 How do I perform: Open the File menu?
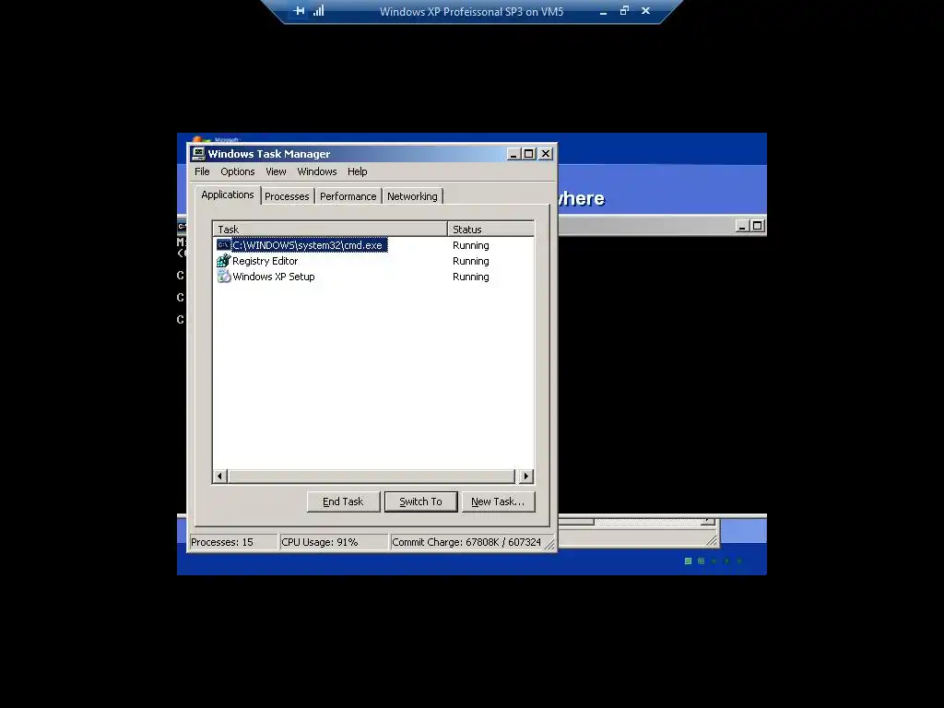coord(202,171)
